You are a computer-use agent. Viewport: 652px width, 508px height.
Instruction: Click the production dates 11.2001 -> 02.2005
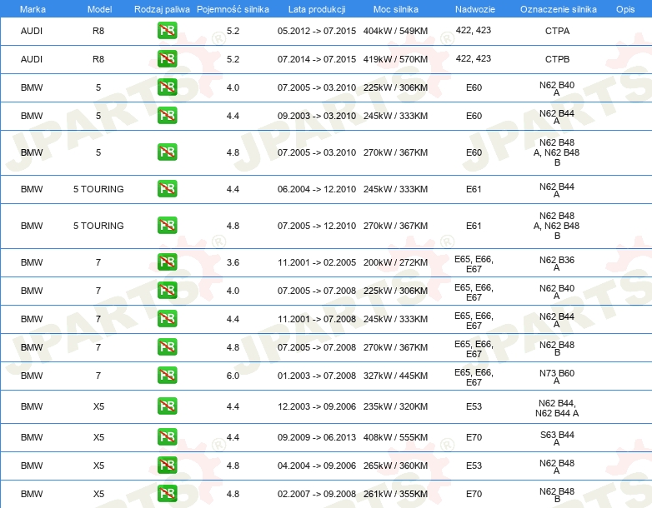(317, 262)
